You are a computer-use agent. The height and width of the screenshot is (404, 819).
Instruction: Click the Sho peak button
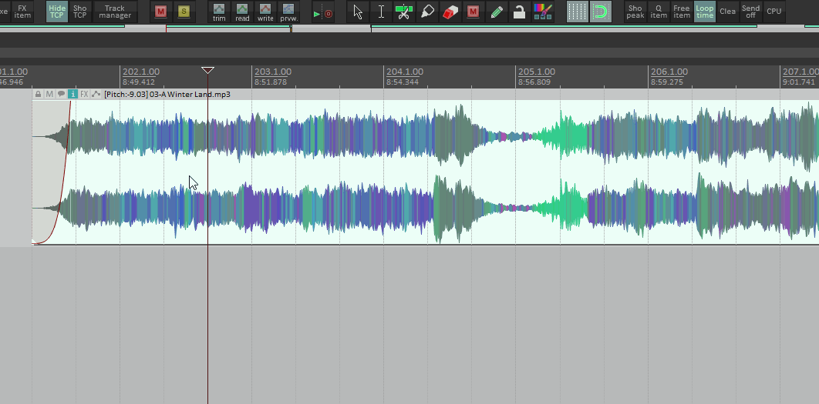[635, 12]
